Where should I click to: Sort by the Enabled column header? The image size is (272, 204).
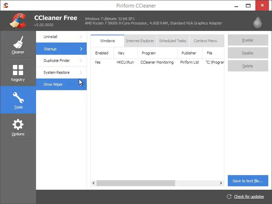coord(102,53)
